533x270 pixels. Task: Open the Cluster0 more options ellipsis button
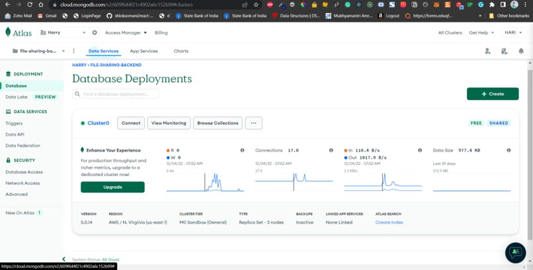(253, 123)
